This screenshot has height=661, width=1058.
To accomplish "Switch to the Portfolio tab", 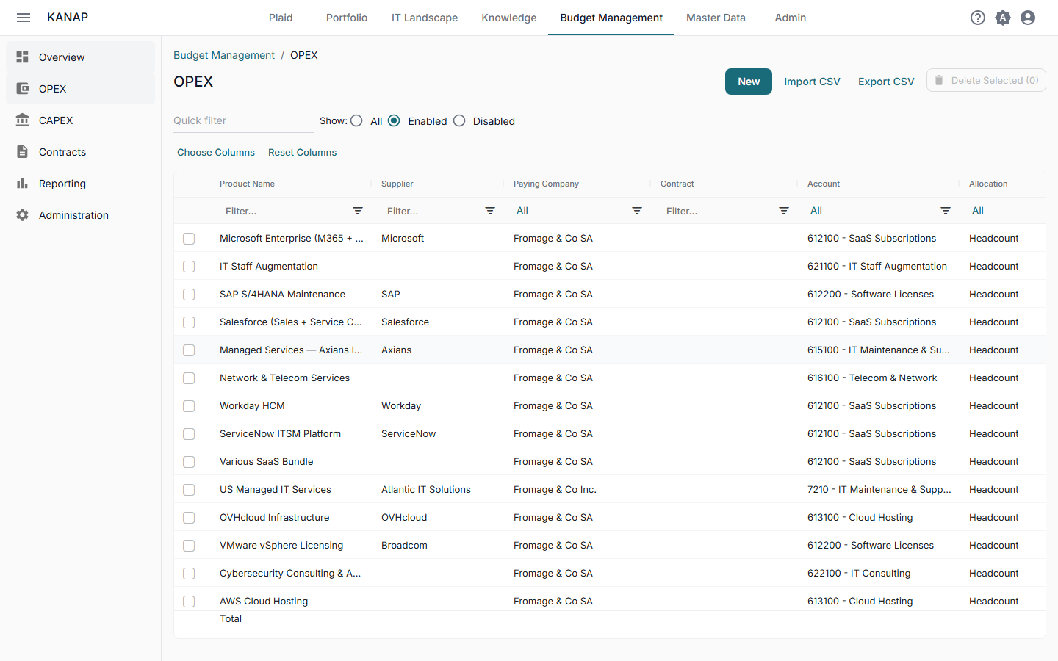I will pos(347,18).
